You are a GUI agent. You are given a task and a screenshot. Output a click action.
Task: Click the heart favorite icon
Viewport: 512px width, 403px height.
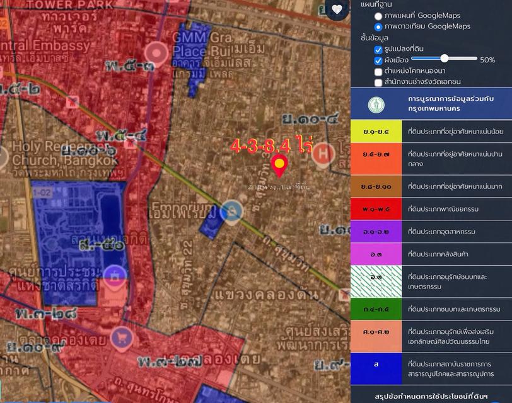click(337, 9)
